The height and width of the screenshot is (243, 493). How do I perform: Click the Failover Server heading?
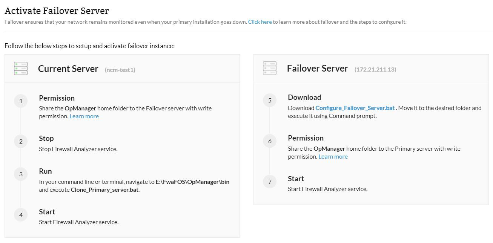(x=317, y=68)
